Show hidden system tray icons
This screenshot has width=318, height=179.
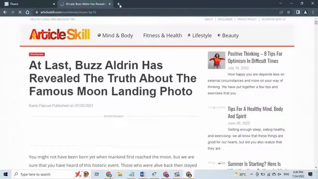(251, 175)
